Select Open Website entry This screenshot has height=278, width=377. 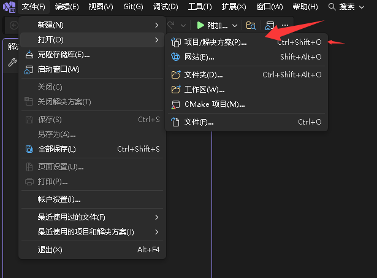tap(199, 57)
